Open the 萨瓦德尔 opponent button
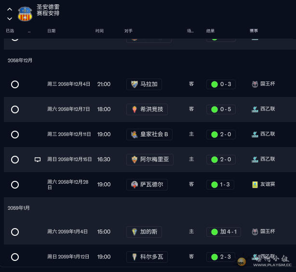This screenshot has height=272, width=296. (x=147, y=185)
